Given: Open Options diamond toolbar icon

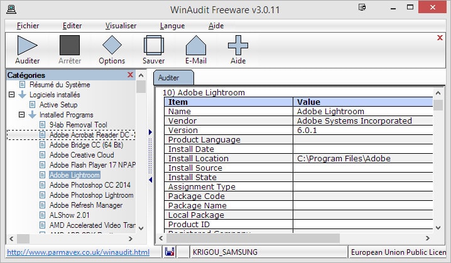Looking at the screenshot, I should [x=112, y=45].
